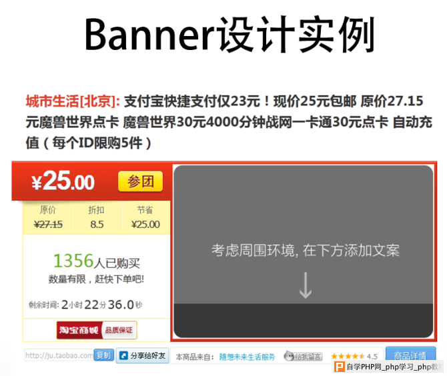The width and height of the screenshot is (447, 376).
Task: Click the 原价 column label
Action: tap(47, 210)
